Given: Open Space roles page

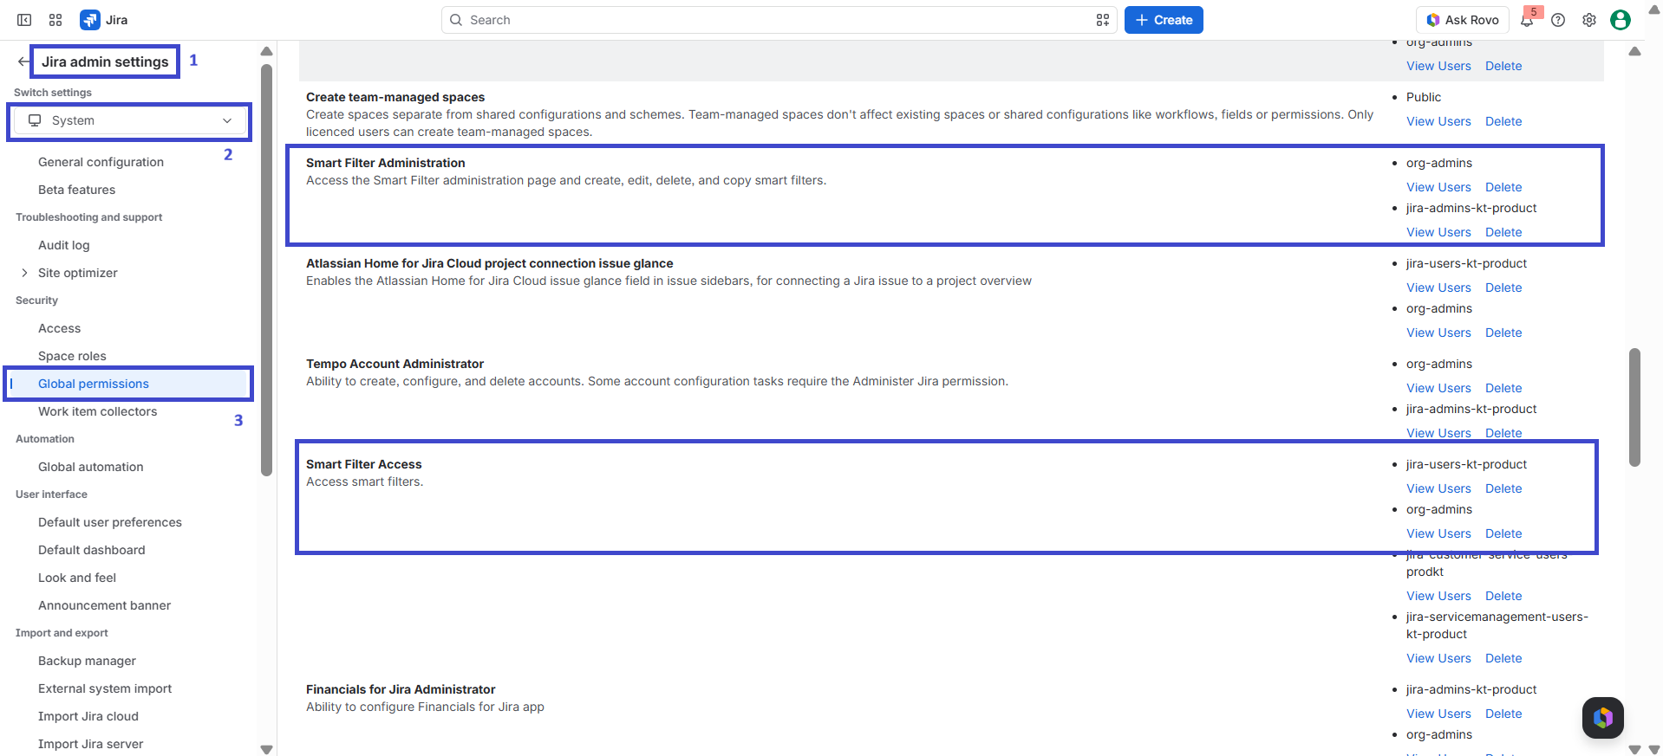Looking at the screenshot, I should click(72, 356).
